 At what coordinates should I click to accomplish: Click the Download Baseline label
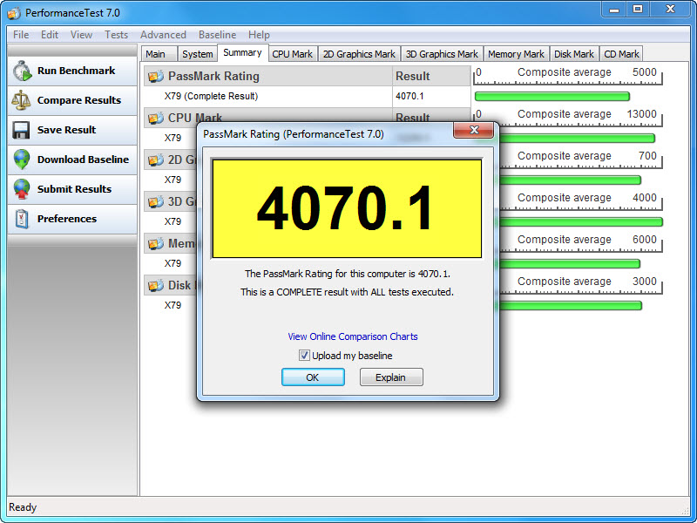[83, 160]
